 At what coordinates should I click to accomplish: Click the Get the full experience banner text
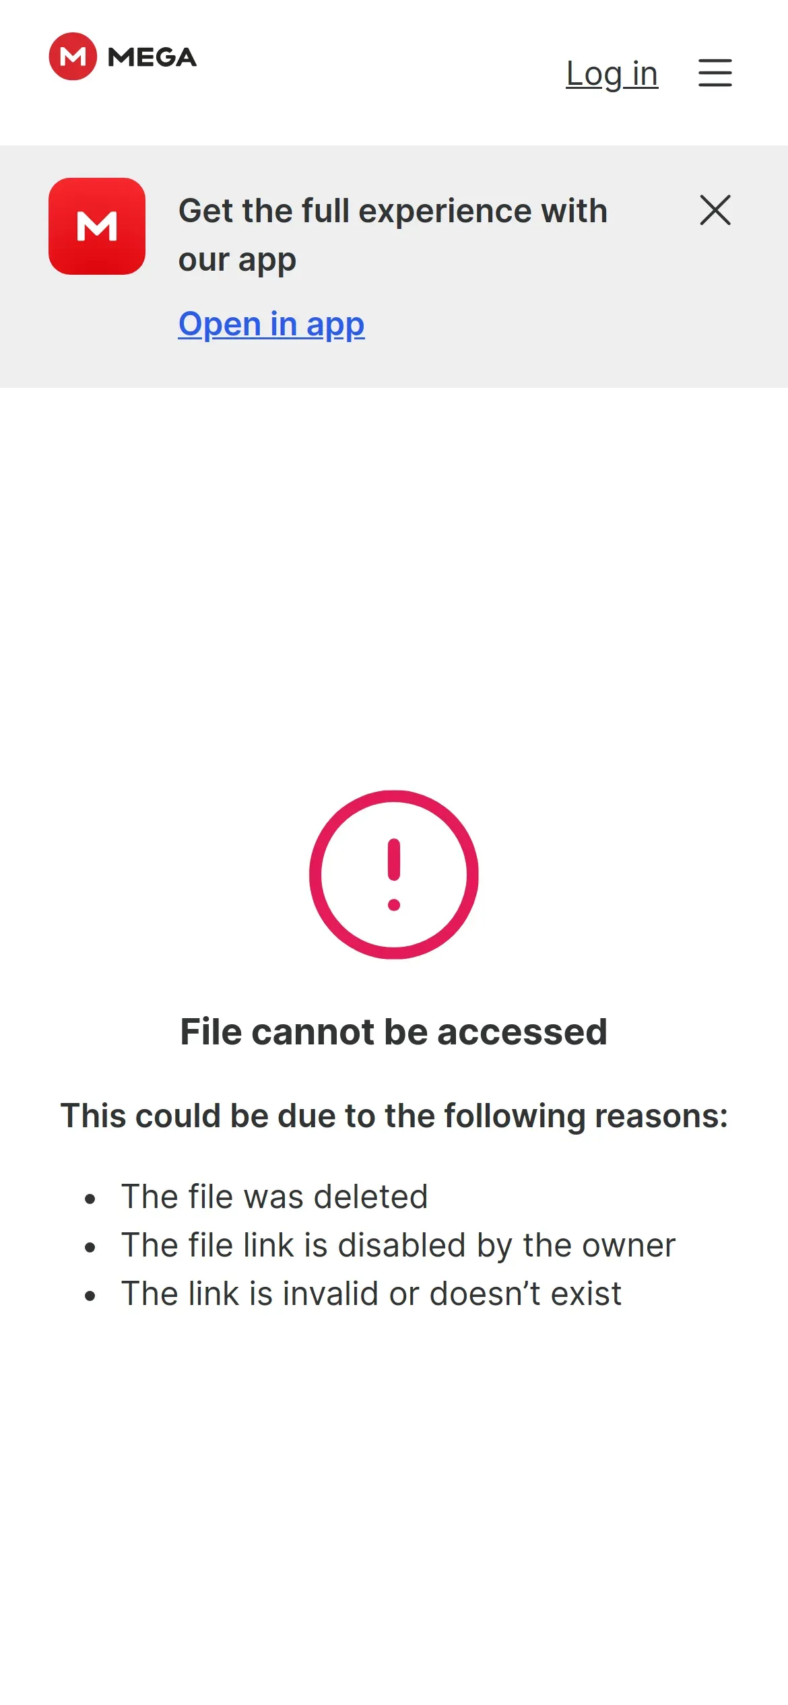(393, 236)
